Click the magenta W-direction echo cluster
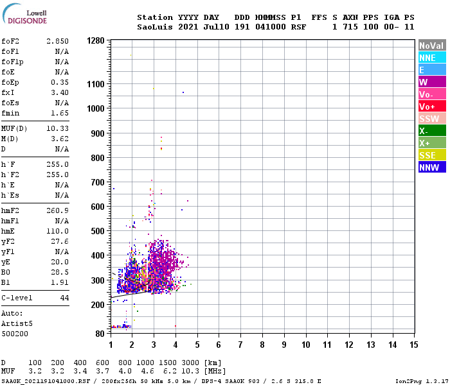The width and height of the screenshot is (450, 385). [165, 260]
